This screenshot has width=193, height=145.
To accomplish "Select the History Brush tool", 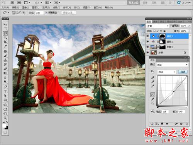I will pos(5,64).
